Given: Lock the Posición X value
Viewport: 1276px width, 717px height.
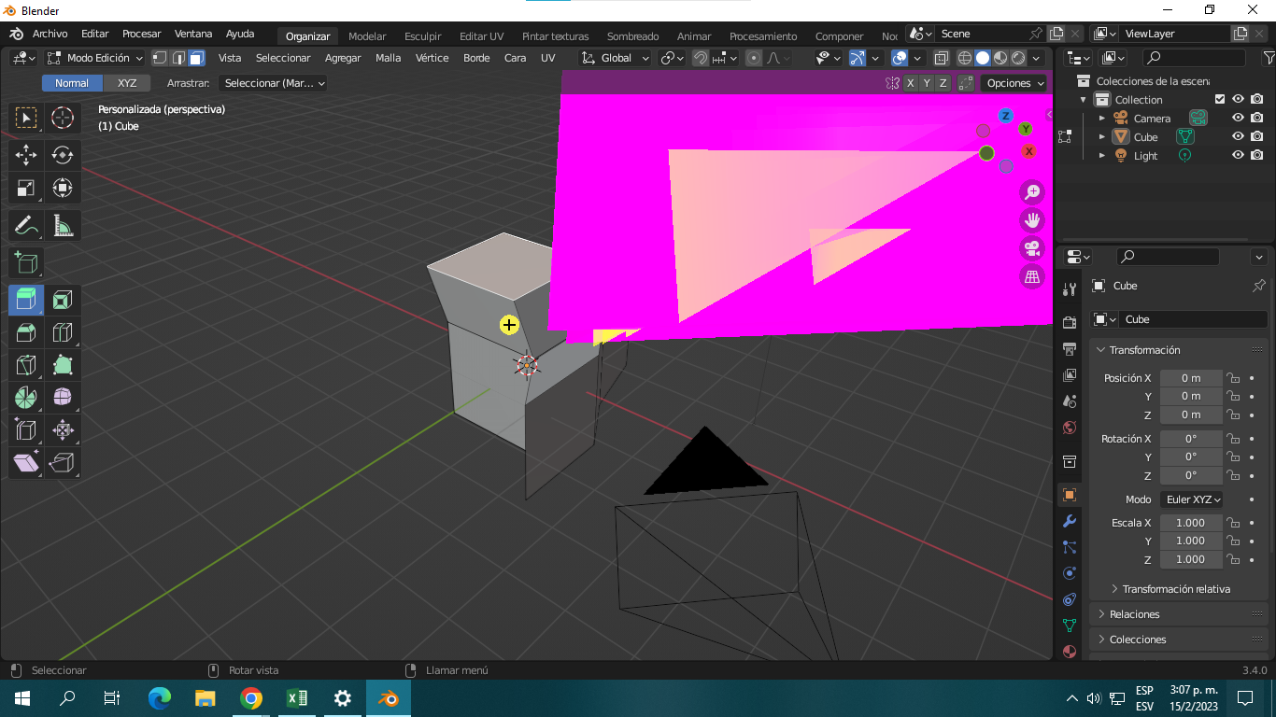Looking at the screenshot, I should coord(1233,378).
